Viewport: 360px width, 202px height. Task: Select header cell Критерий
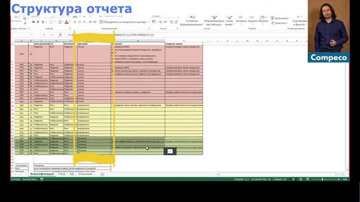tap(94, 44)
